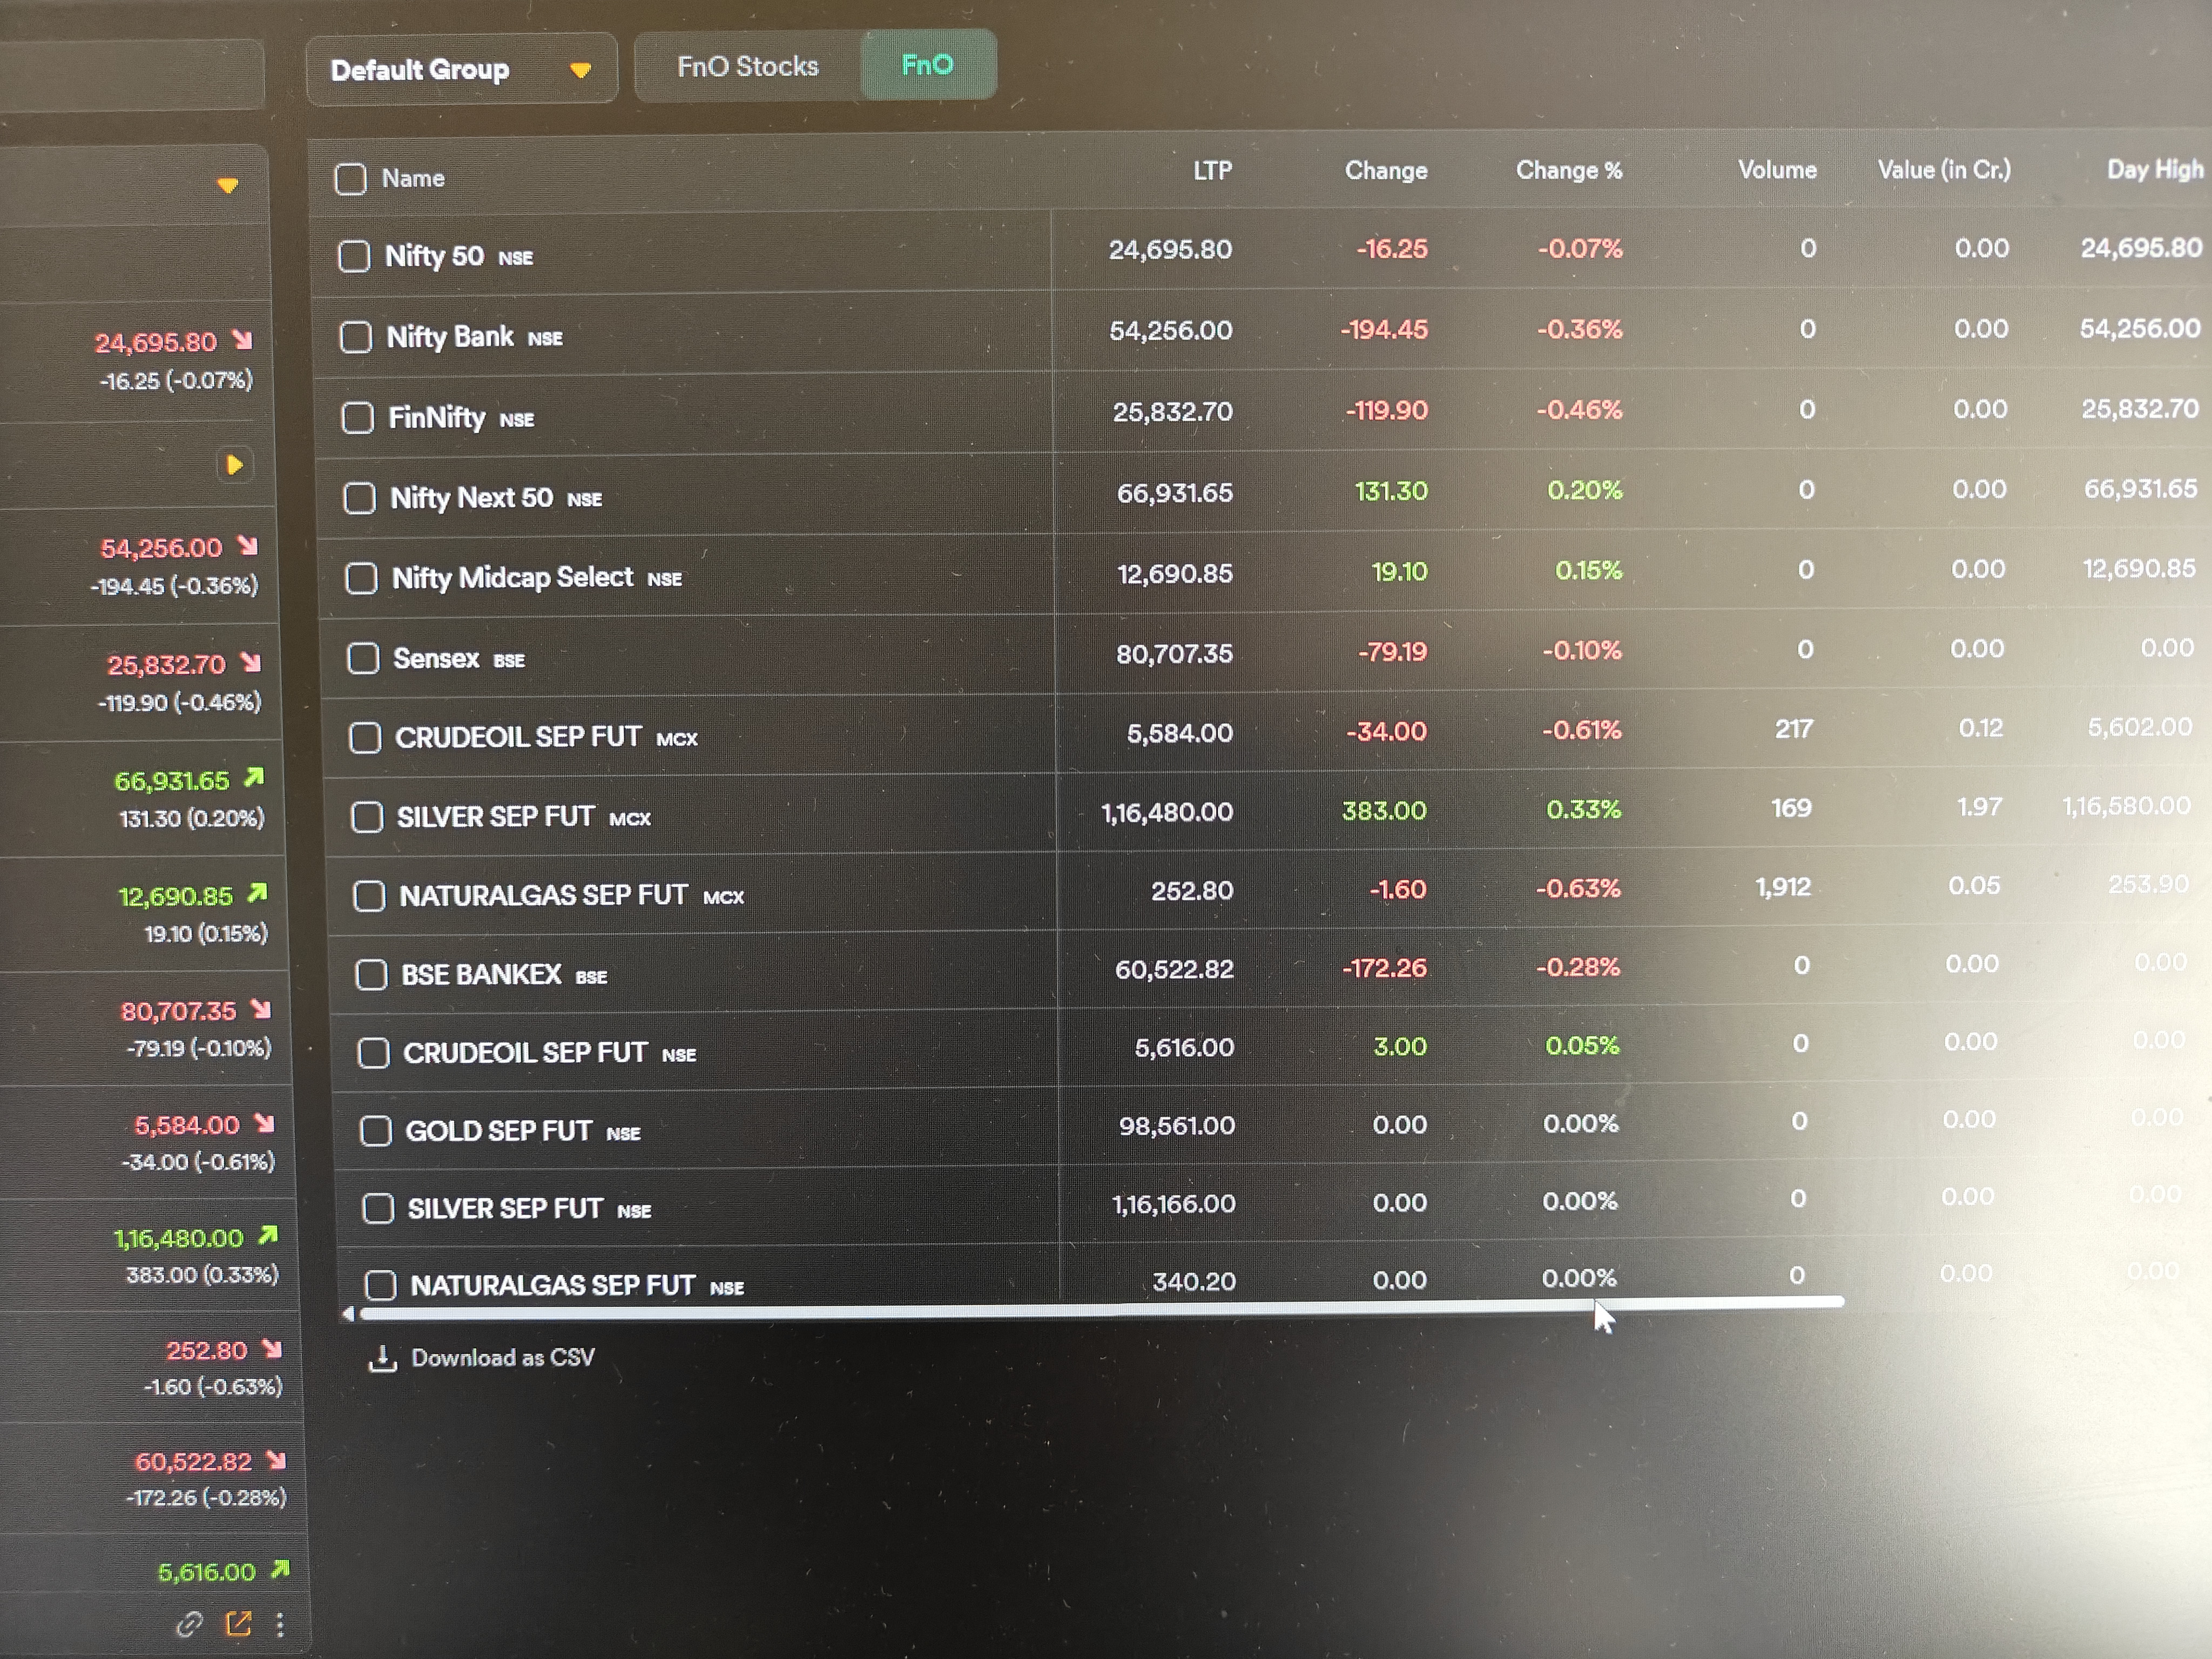Check the CRUDEOIL SEP FUT MCX checkbox
Image resolution: width=2212 pixels, height=1659 pixels.
click(365, 738)
